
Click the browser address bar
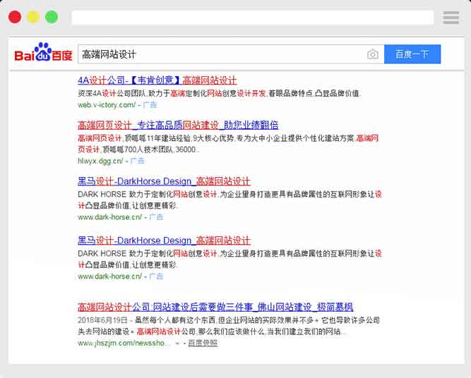click(x=252, y=18)
